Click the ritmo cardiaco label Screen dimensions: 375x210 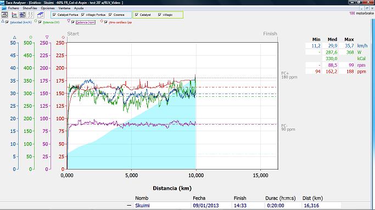point(120,22)
